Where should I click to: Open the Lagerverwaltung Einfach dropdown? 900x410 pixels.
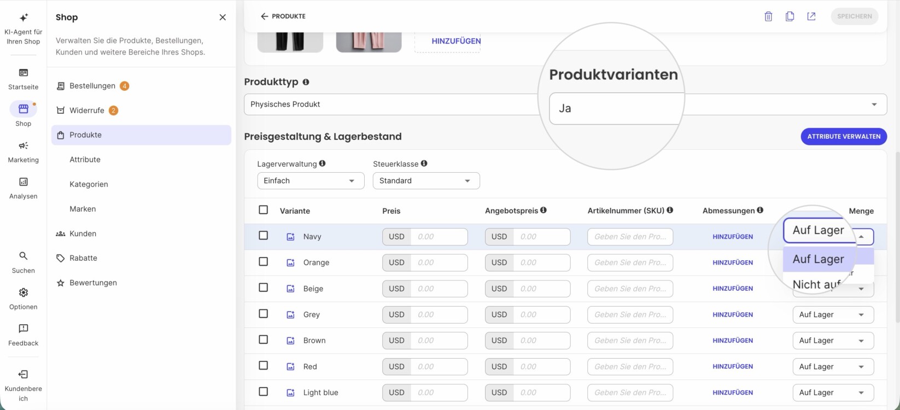click(x=311, y=181)
